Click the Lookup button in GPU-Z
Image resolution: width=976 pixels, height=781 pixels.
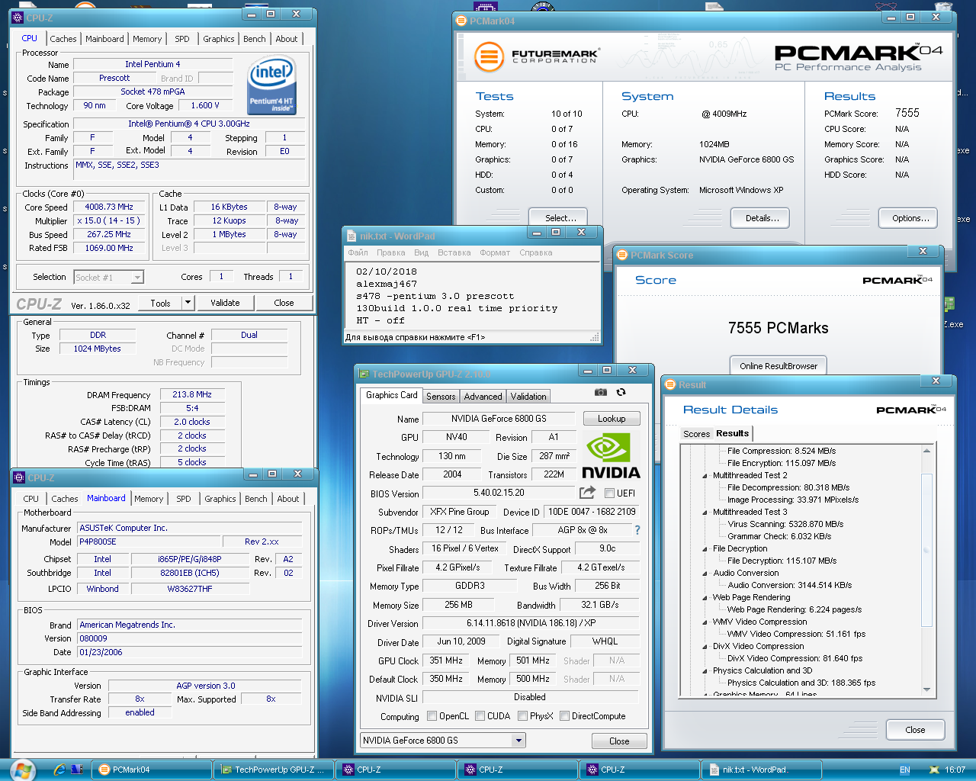[x=612, y=419]
